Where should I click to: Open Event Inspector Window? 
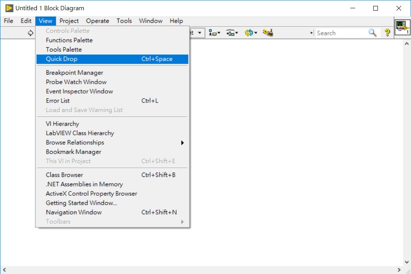click(x=112, y=92)
